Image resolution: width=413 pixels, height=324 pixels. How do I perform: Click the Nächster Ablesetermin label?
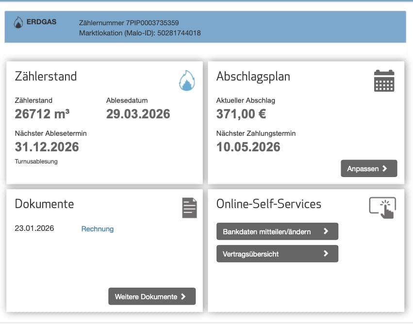click(50, 133)
